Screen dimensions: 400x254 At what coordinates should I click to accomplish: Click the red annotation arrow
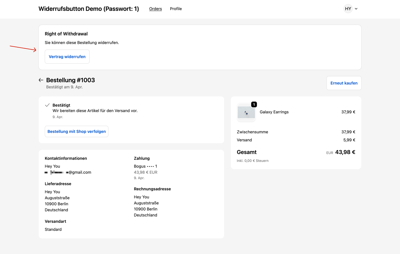point(23,48)
